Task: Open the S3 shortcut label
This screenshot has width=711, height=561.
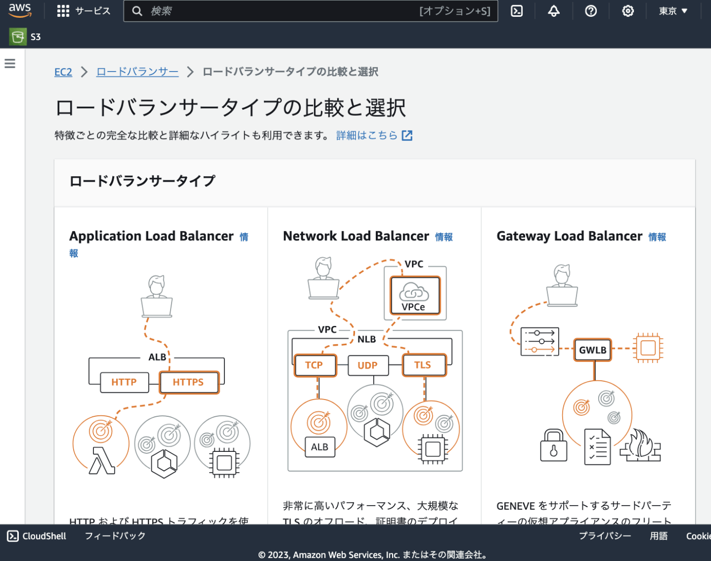Action: pyautogui.click(x=36, y=37)
